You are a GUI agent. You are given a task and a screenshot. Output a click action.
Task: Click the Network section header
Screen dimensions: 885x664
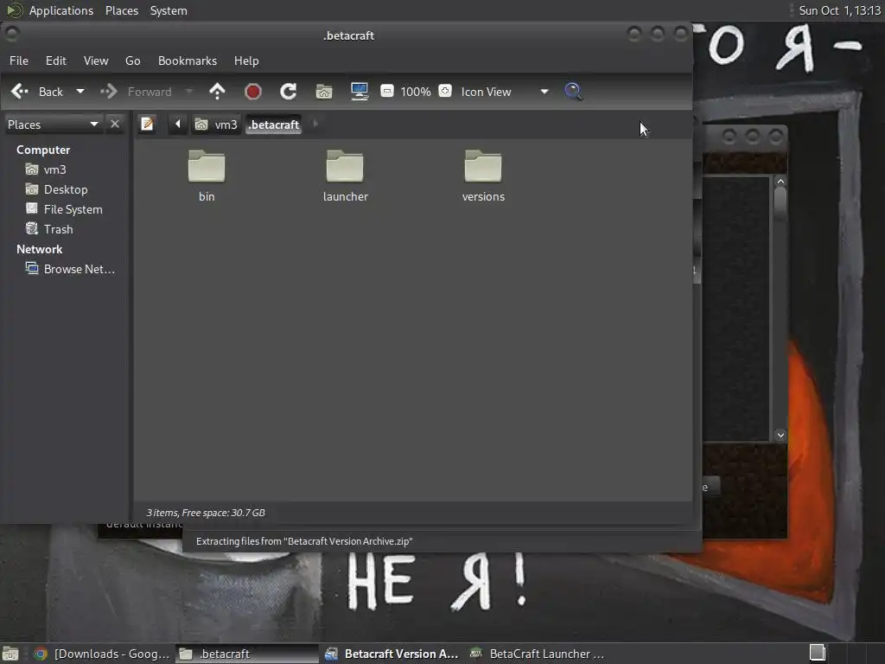click(40, 249)
